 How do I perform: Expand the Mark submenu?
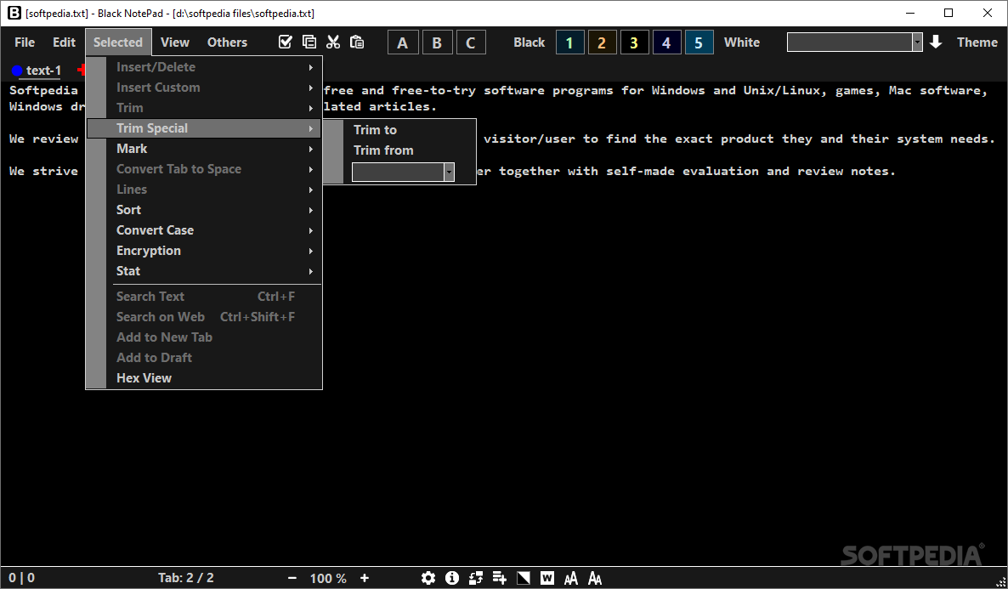pos(205,149)
